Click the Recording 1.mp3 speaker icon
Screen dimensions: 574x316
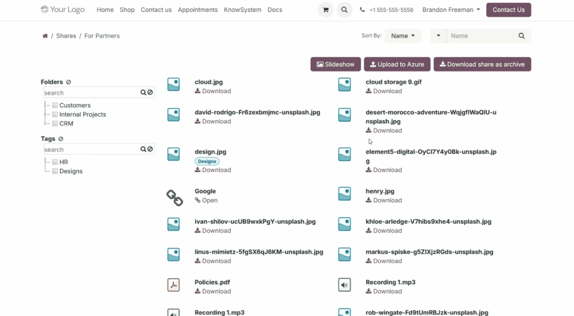(344, 285)
